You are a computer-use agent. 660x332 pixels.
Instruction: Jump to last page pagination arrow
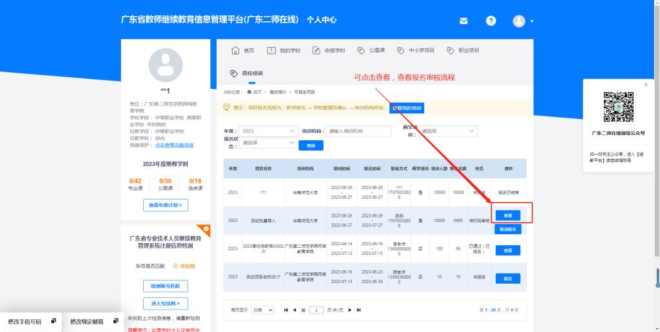coord(358,310)
